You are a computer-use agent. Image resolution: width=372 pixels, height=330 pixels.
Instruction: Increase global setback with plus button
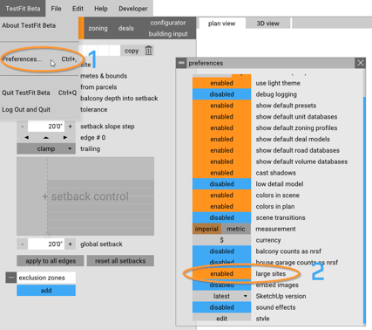pos(70,244)
